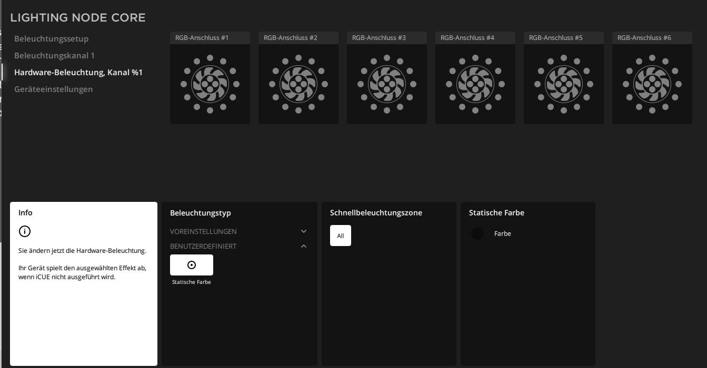Click the RGB-Anschluss #5 header label
This screenshot has width=707, height=368.
(556, 38)
